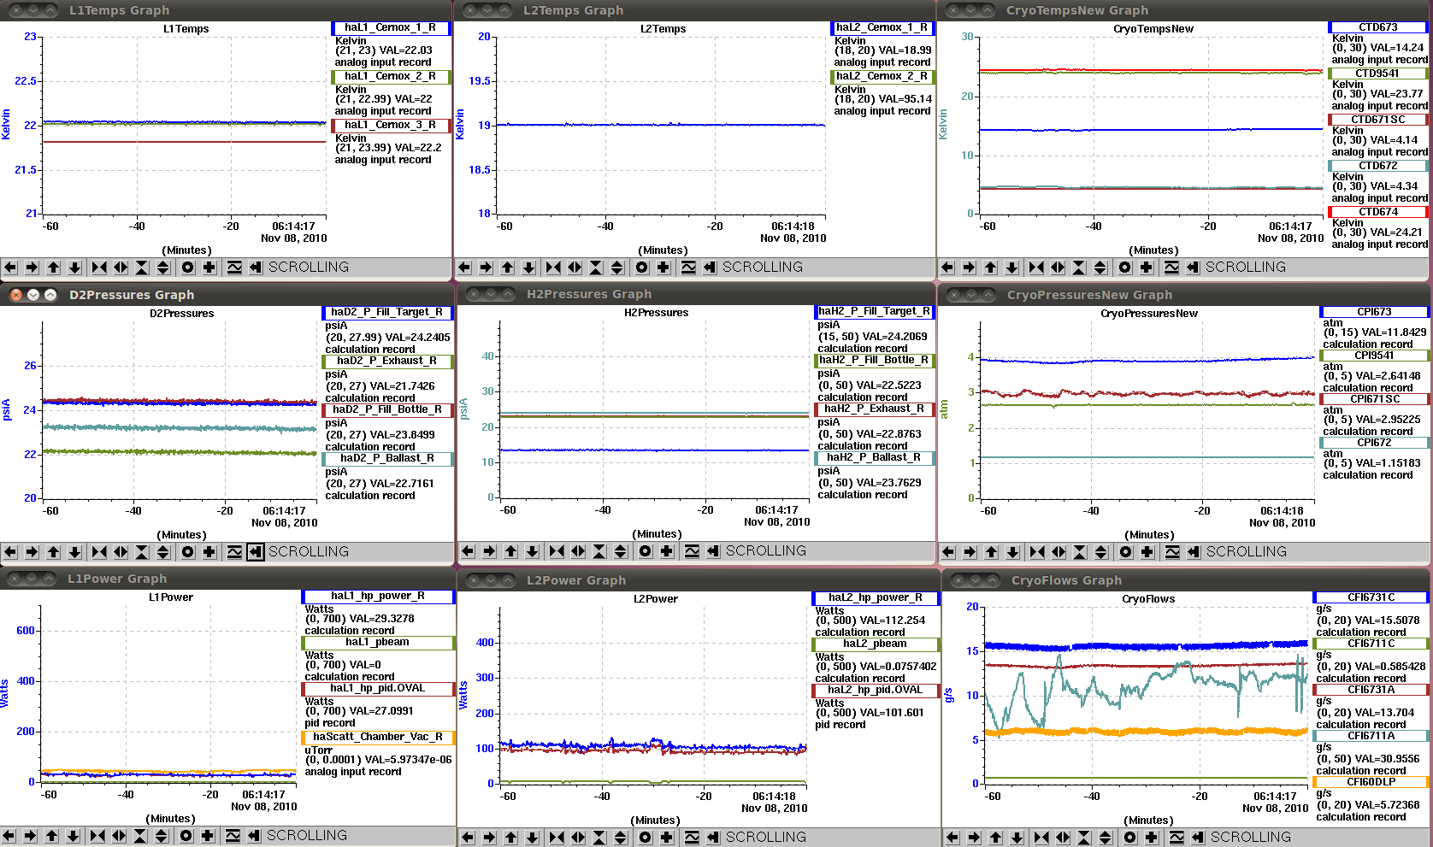Pan left in L1Temps Graph toolbar
1433x847 pixels.
point(10,268)
